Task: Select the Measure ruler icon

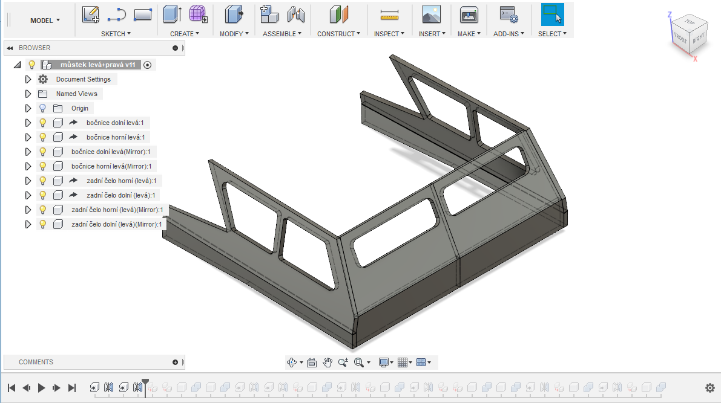Action: click(x=389, y=14)
